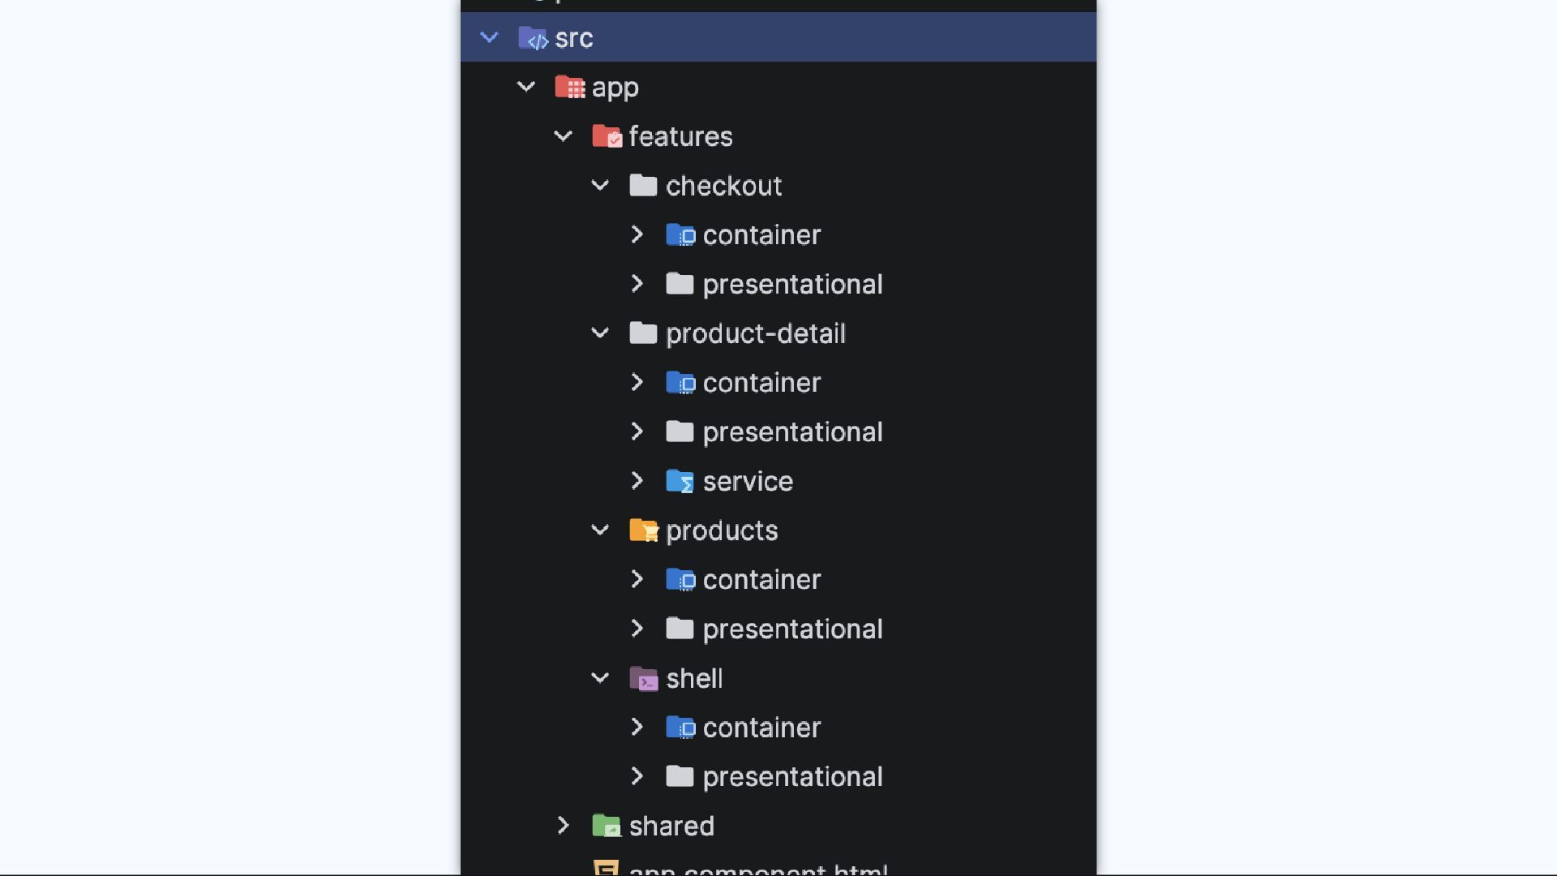Select container under the products folder

point(761,580)
